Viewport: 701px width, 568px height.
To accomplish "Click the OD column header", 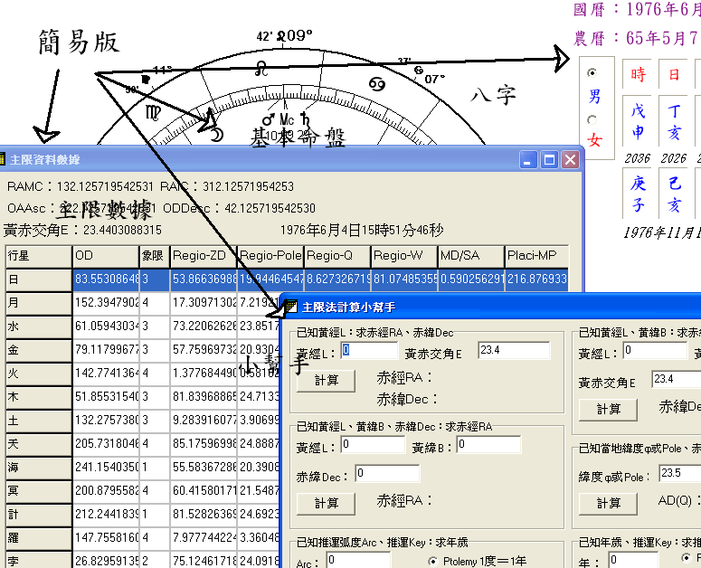I will pyautogui.click(x=106, y=256).
